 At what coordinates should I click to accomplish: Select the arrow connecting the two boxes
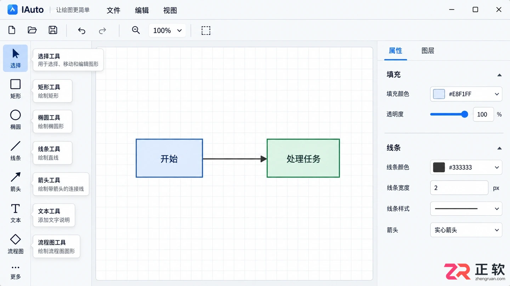click(x=234, y=159)
